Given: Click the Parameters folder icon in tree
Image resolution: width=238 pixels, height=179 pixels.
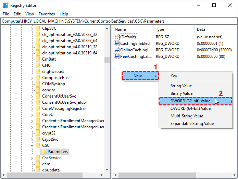Looking at the screenshot, I should 43,152.
